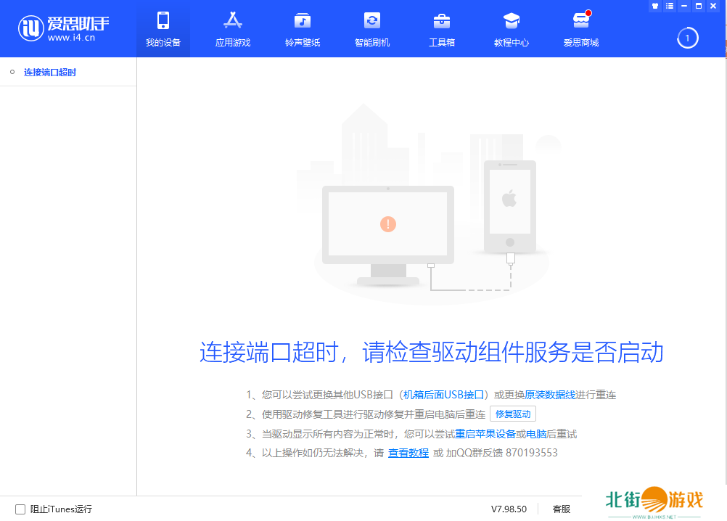Visit the 爱思商城 store
This screenshot has height=521, width=727.
[x=581, y=29]
